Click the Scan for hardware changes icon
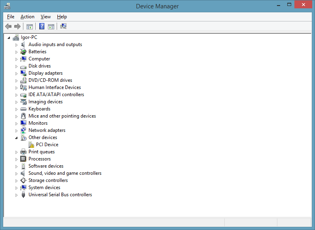315x230 pixels. tap(63, 26)
